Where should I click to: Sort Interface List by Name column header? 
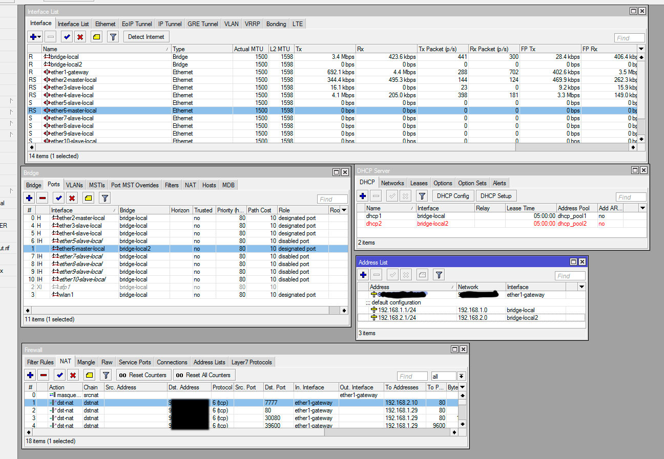click(x=107, y=49)
